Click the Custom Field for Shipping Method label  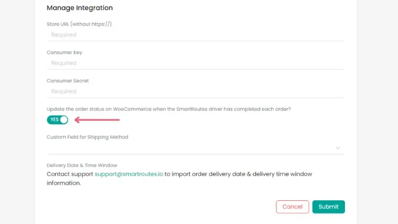pos(87,137)
